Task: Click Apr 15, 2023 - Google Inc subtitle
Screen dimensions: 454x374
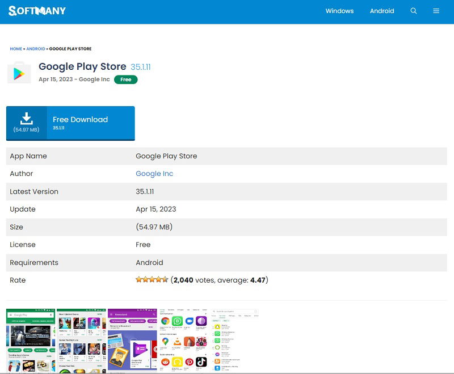Action: (x=74, y=79)
